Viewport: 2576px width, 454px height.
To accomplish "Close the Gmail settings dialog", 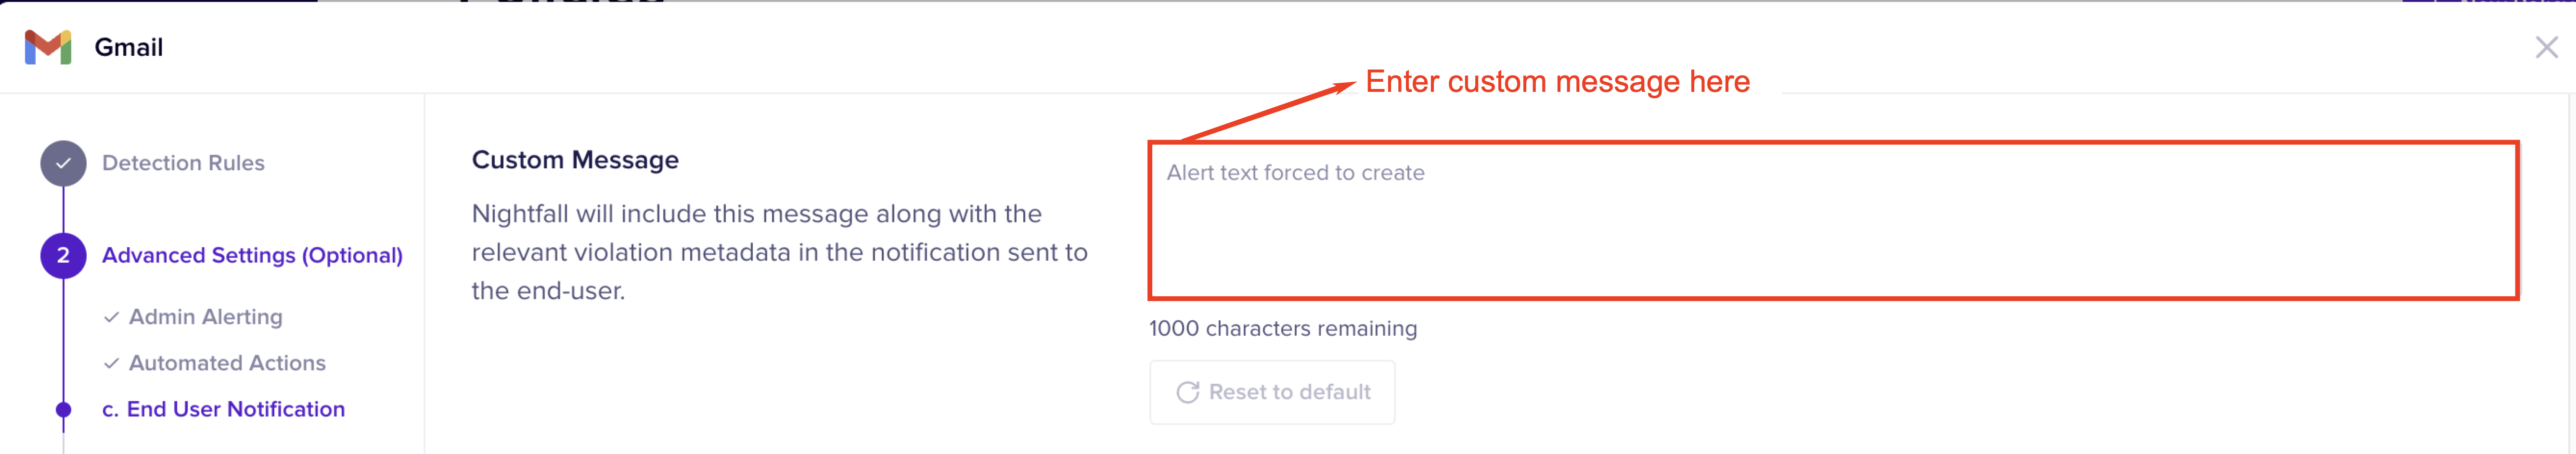I will point(2545,47).
